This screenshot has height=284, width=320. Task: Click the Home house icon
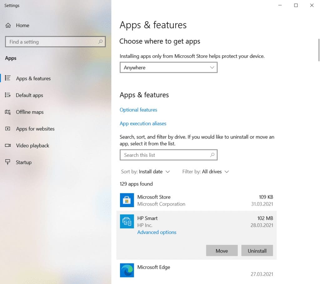pyautogui.click(x=8, y=25)
